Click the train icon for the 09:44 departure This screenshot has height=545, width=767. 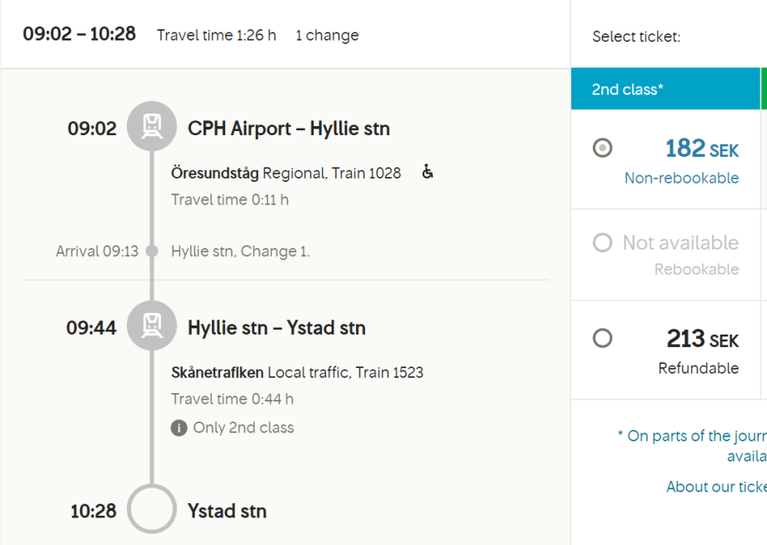pyautogui.click(x=152, y=325)
